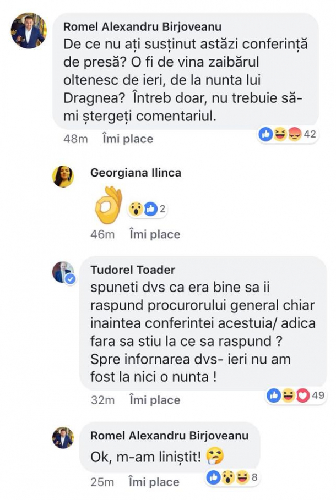Image resolution: width=336 pixels, height=500 pixels.
Task: Open Tudorel Toader's profile name link
Action: coord(132,270)
